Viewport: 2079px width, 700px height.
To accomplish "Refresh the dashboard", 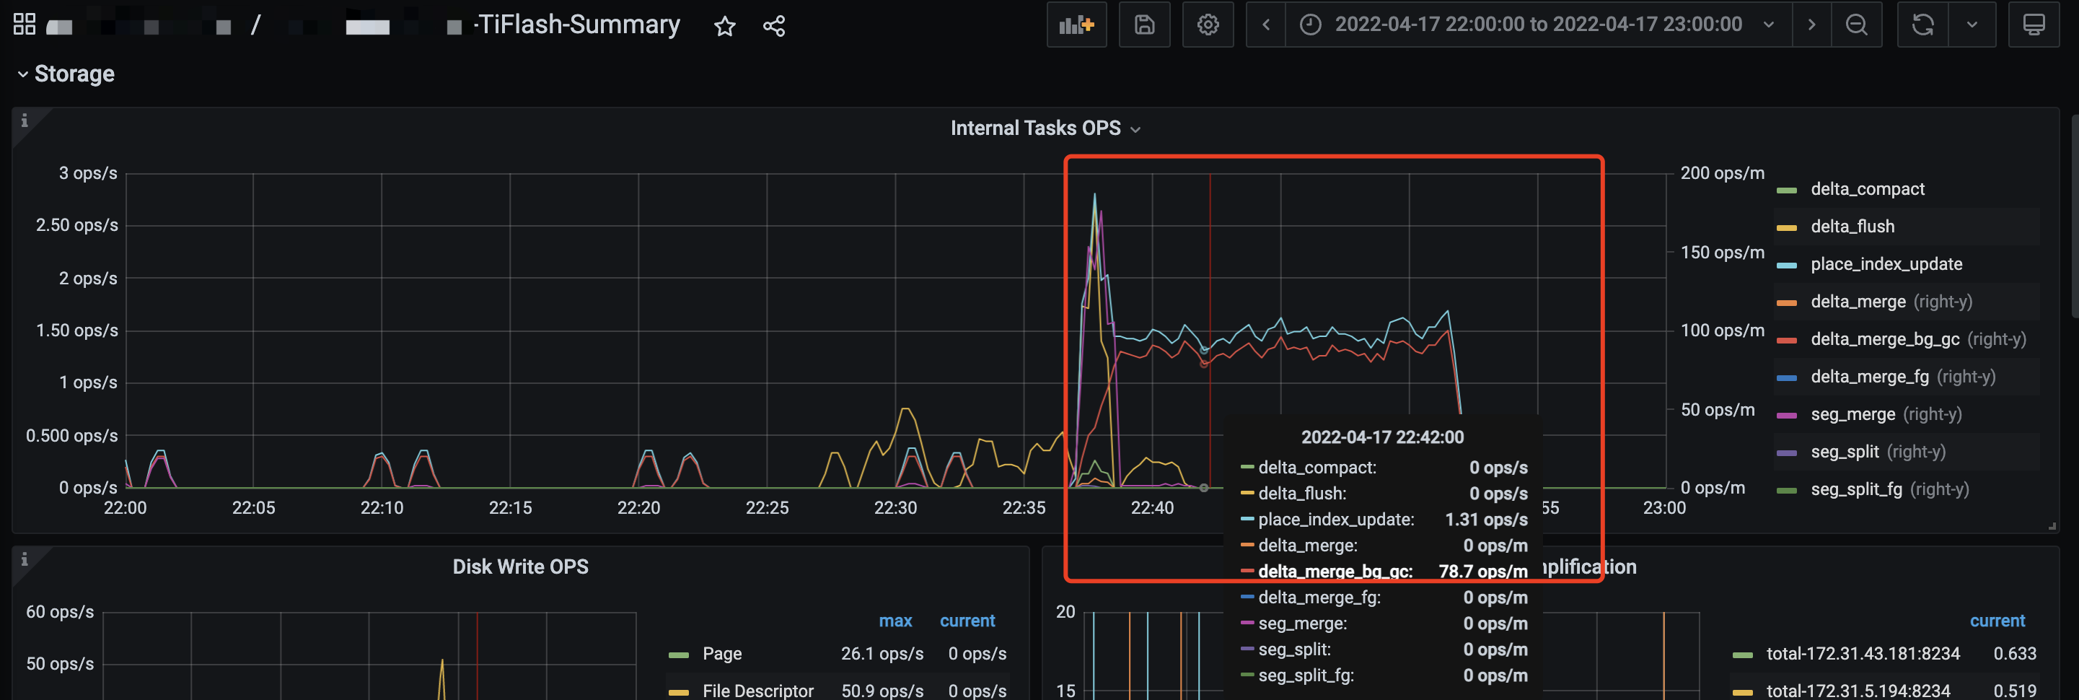I will (1922, 25).
